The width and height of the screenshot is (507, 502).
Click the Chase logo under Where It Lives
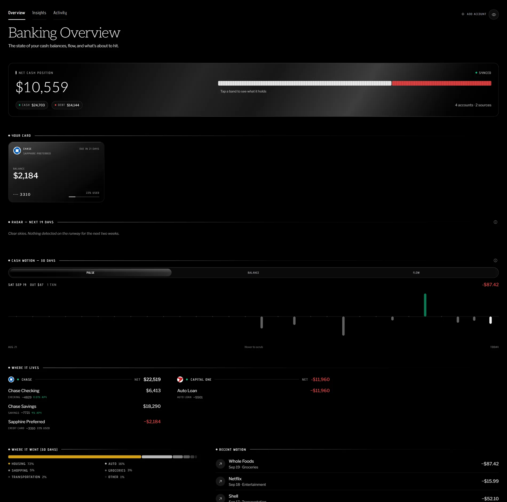coord(11,379)
